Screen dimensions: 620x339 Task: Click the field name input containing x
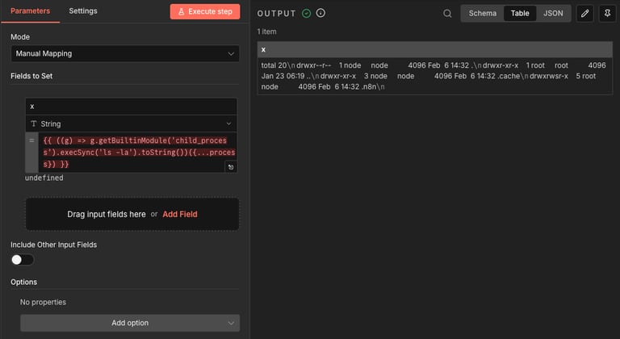coord(132,107)
